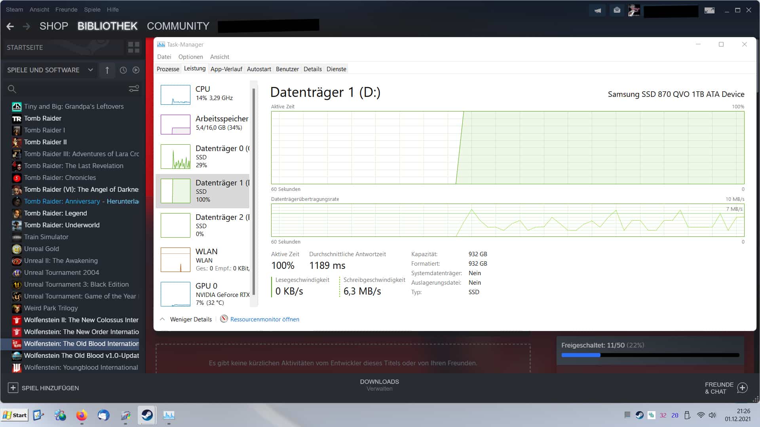Image resolution: width=760 pixels, height=427 pixels.
Task: Open the Spiele menu in Steam
Action: click(x=92, y=9)
